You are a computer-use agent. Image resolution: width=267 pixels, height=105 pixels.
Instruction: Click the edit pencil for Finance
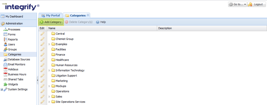[43, 55]
